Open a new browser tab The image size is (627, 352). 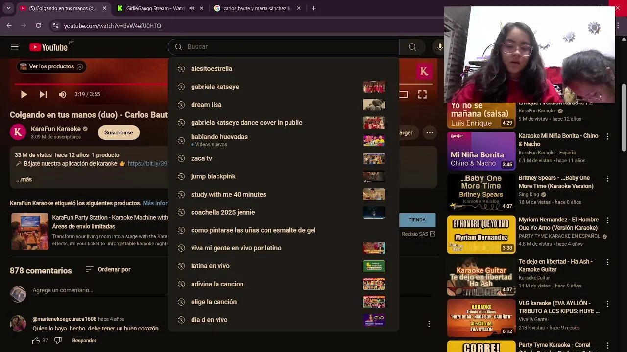tap(313, 8)
